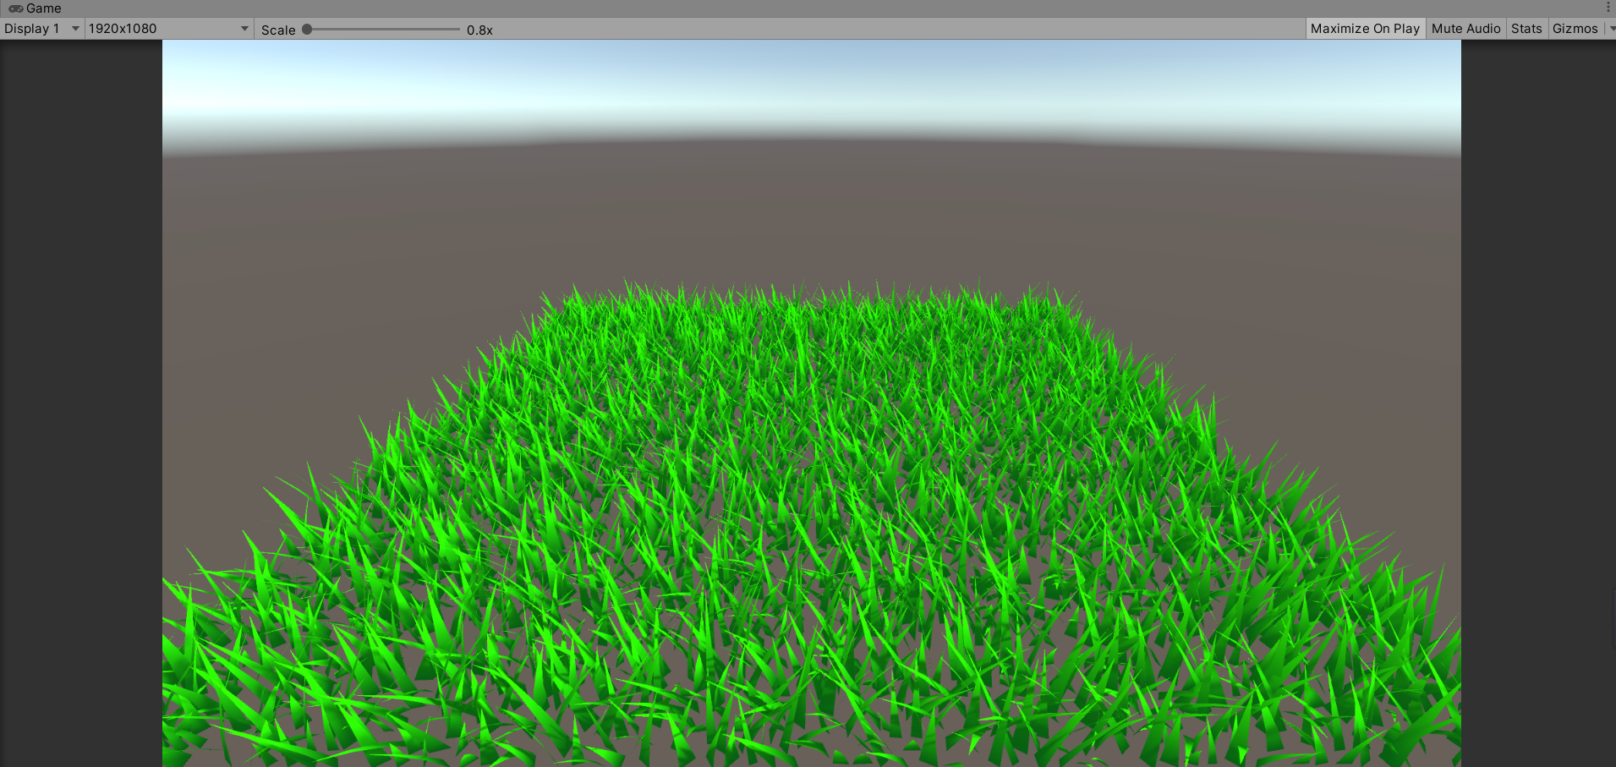Toggle Mute Audio
1616x767 pixels.
click(1465, 29)
